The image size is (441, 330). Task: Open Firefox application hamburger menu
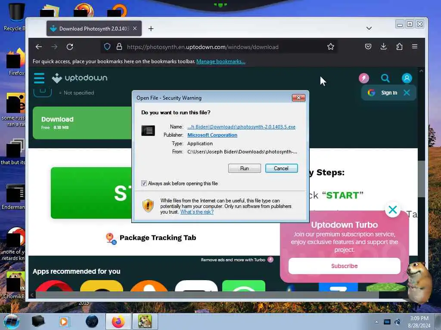(415, 46)
